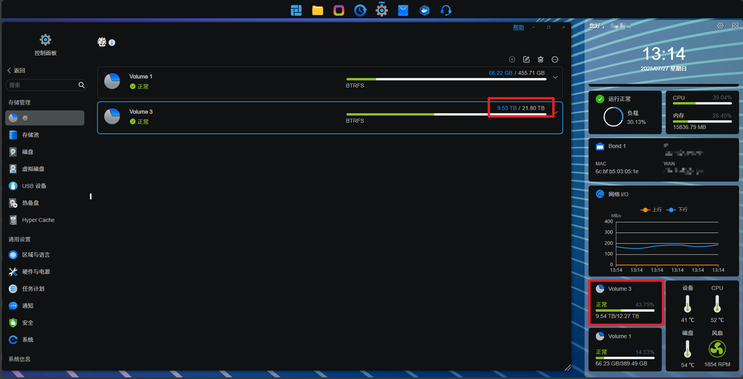Click the '9.53 TB / 21.80 TB' text

[521, 108]
